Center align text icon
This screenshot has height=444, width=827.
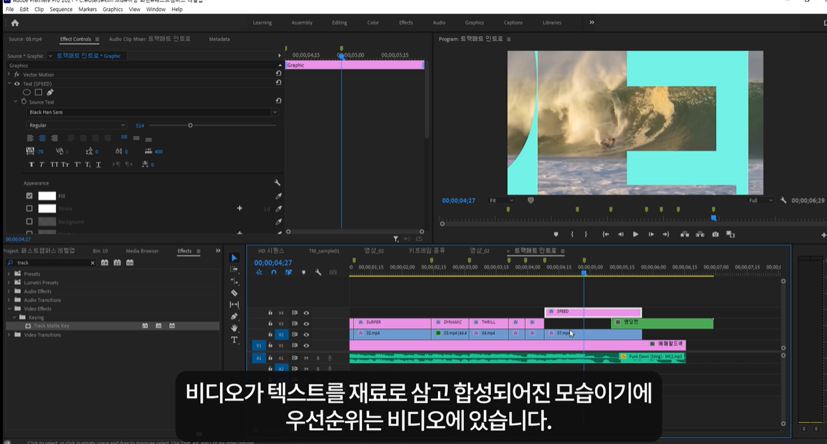[x=42, y=138]
